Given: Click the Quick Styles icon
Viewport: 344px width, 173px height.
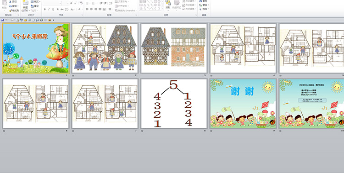Looking at the screenshot, I should (177, 3).
